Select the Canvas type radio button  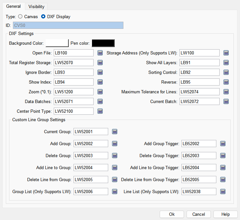click(x=20, y=17)
